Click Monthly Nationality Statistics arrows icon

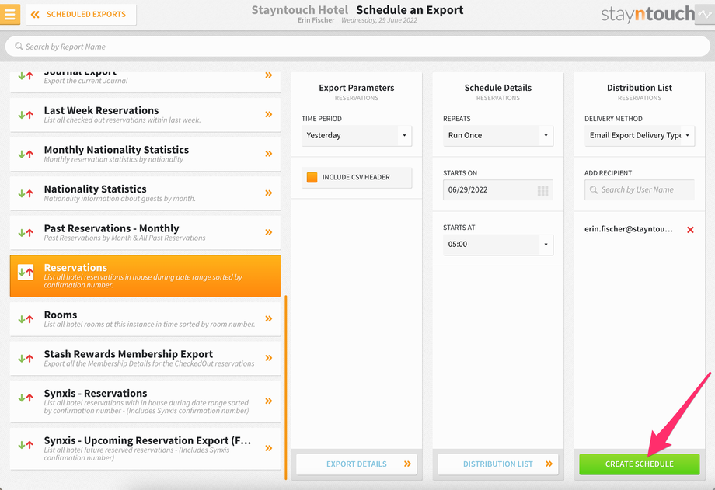click(x=26, y=154)
